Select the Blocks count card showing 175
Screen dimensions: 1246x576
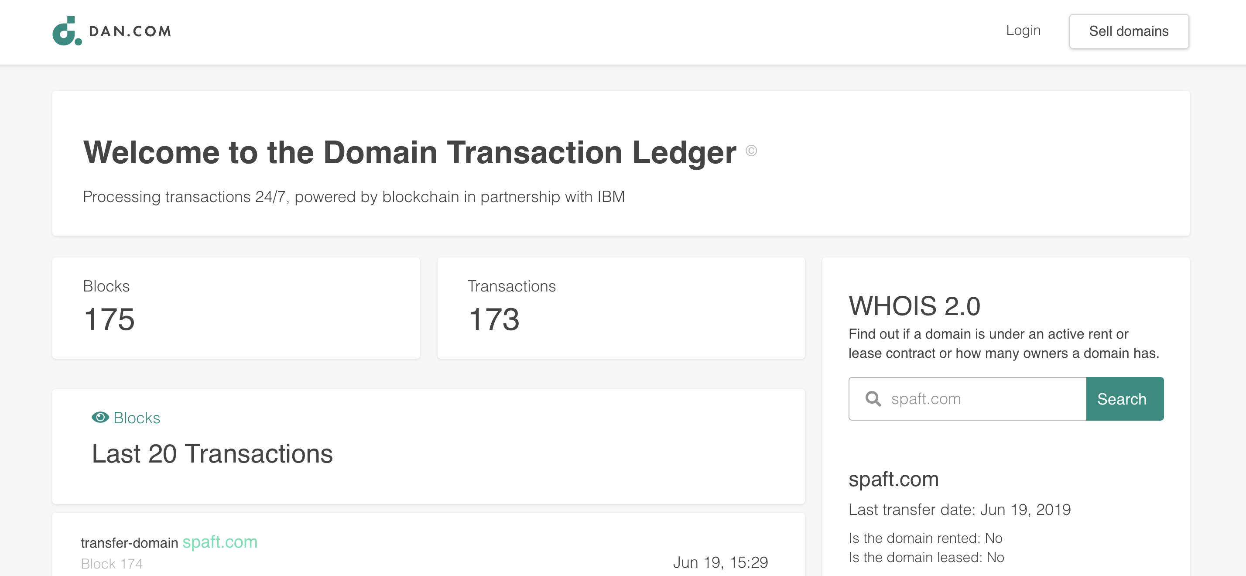(x=236, y=308)
